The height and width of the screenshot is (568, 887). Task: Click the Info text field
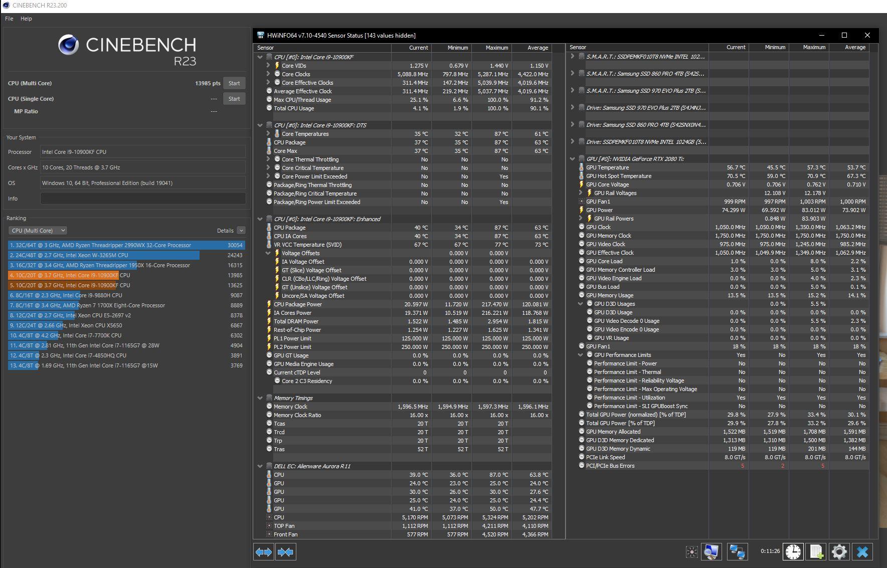click(x=143, y=199)
